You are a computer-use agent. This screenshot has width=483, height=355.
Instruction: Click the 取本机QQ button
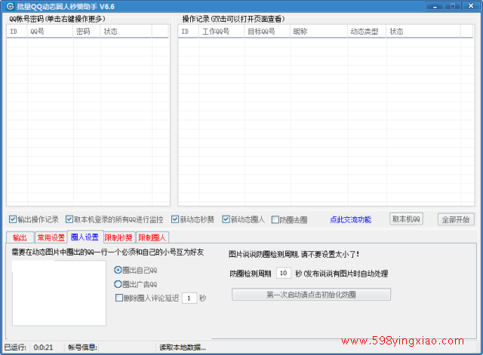[x=406, y=219]
